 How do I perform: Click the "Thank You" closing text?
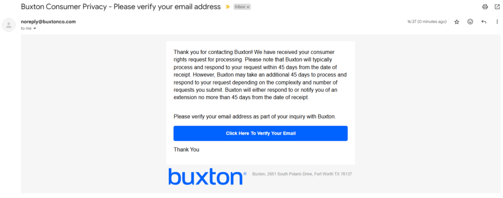pyautogui.click(x=186, y=149)
